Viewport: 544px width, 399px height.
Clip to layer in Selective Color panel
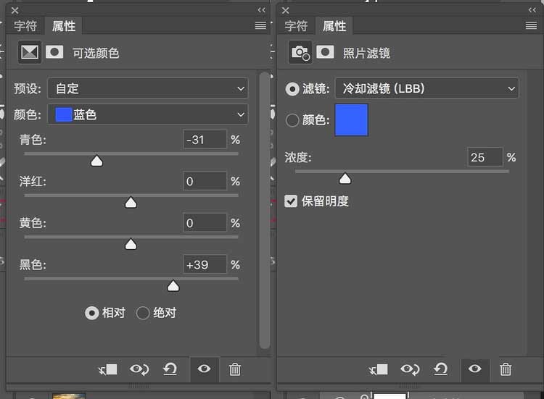tap(108, 369)
